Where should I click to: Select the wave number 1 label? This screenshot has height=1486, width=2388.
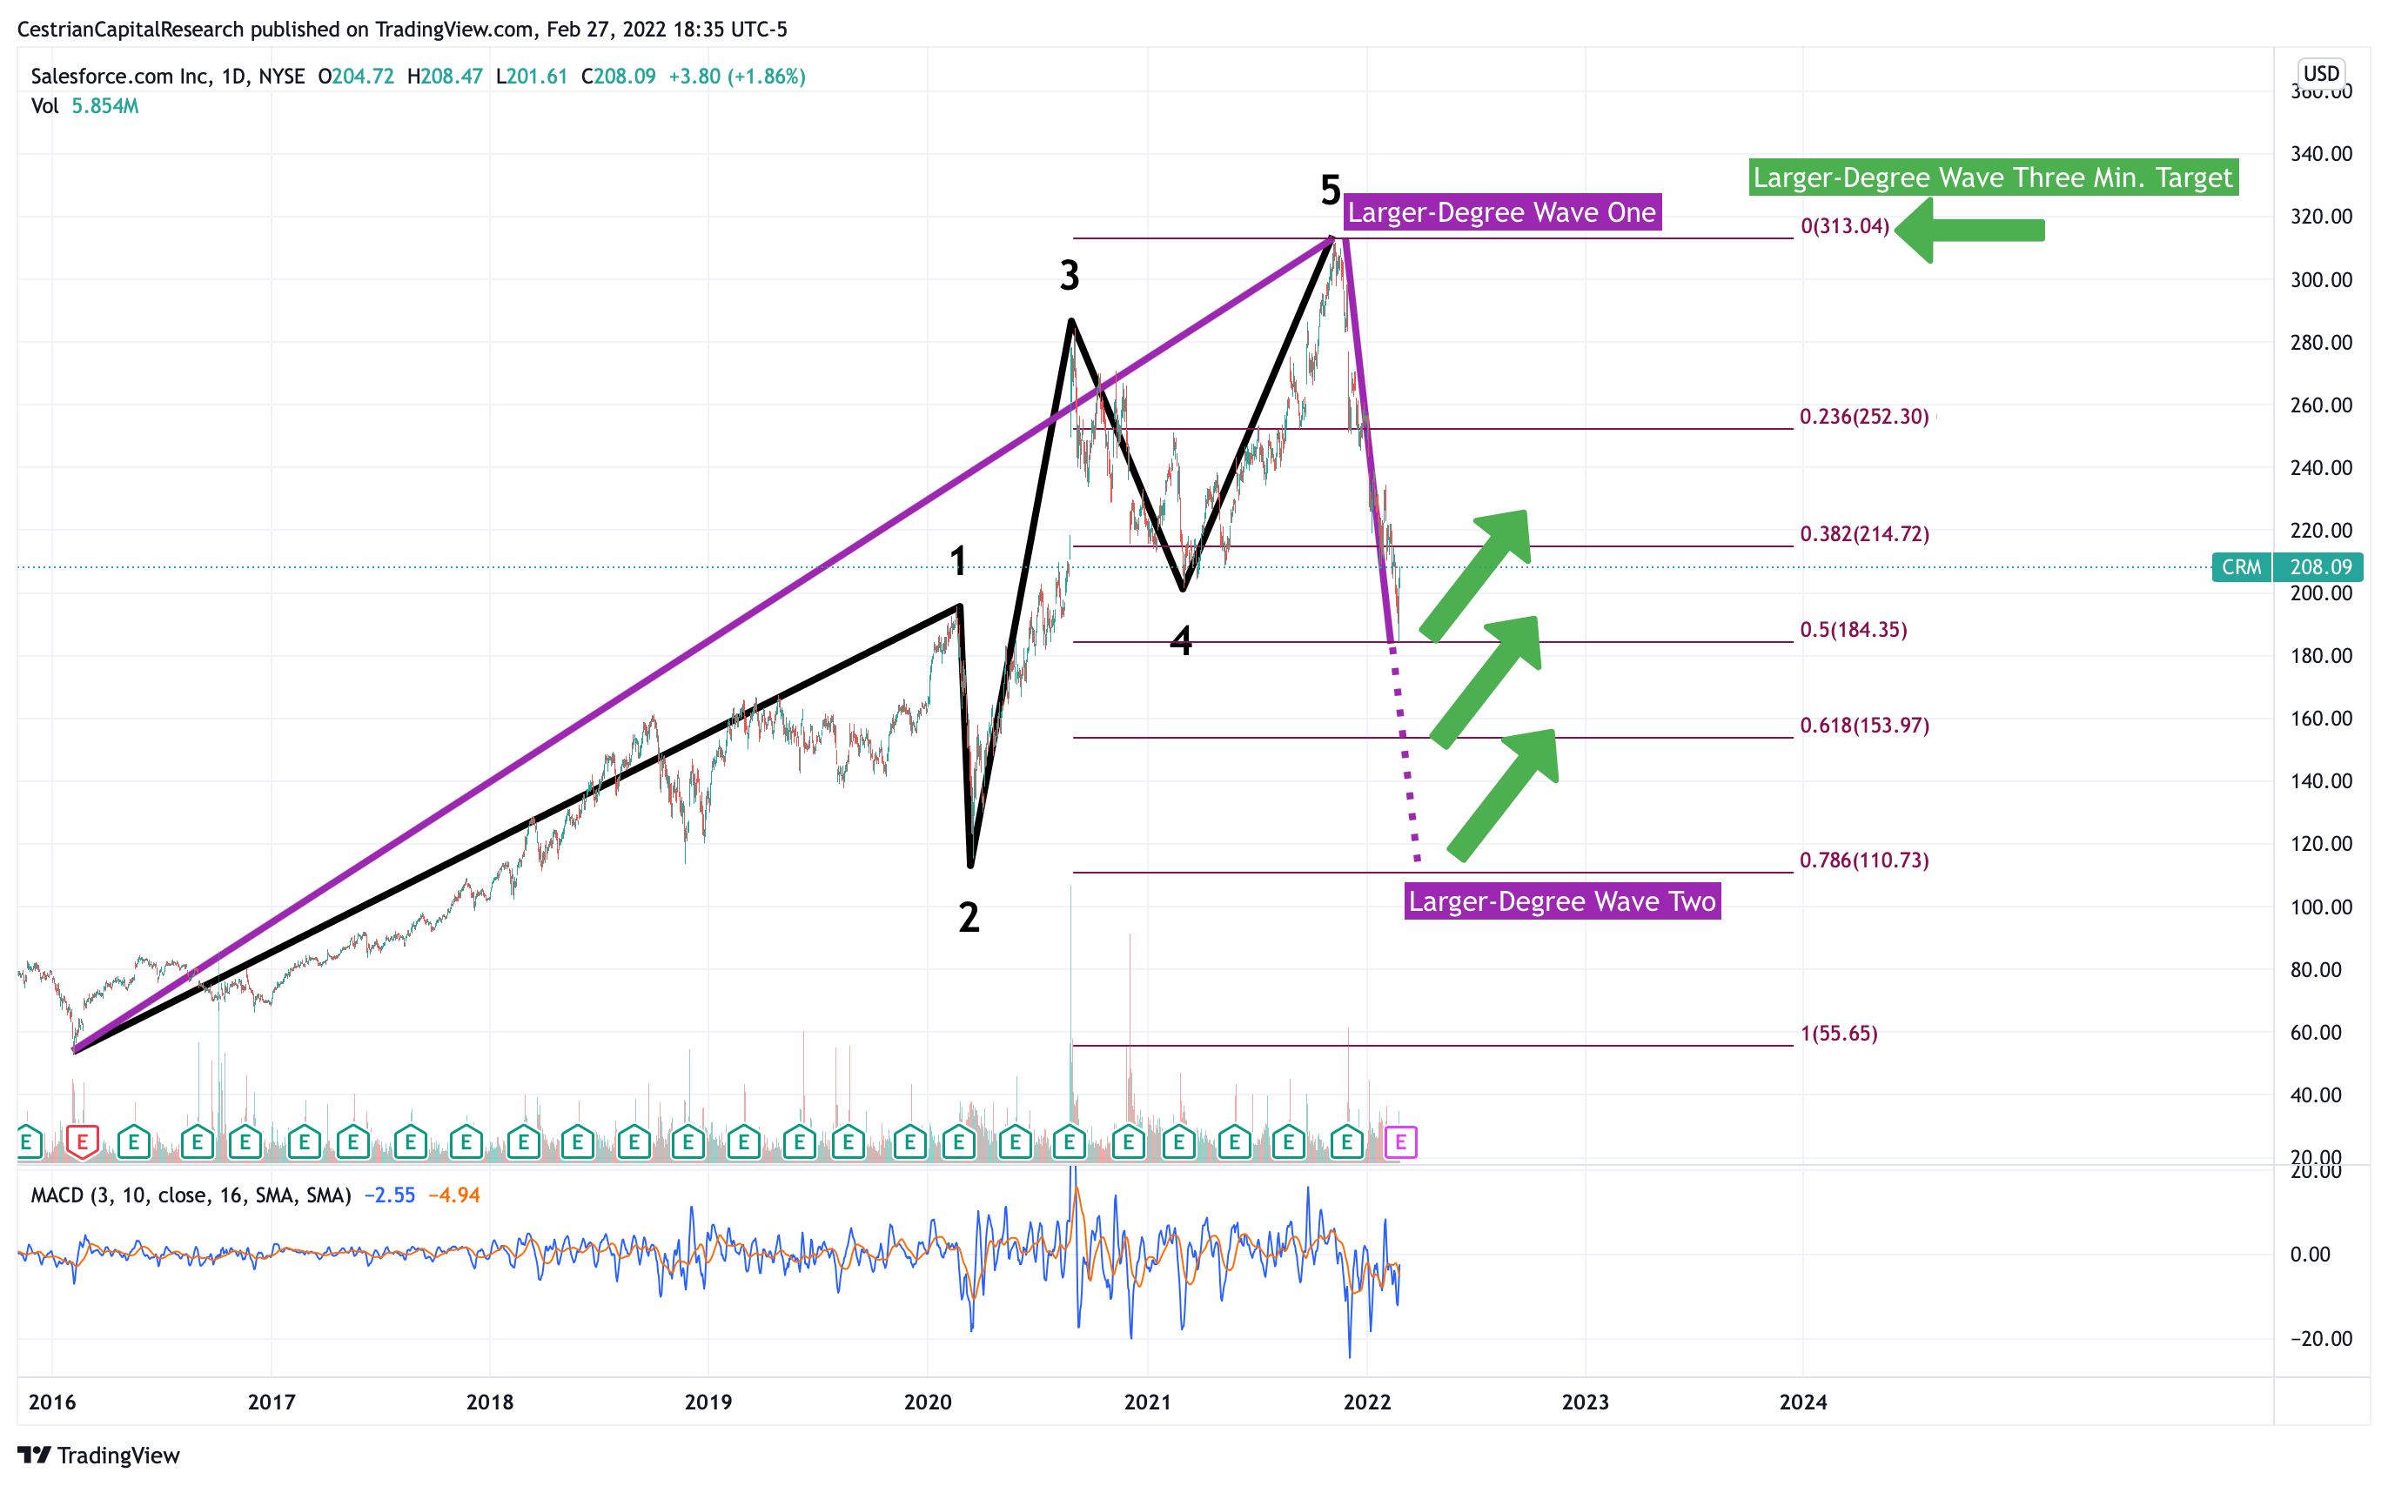click(958, 561)
